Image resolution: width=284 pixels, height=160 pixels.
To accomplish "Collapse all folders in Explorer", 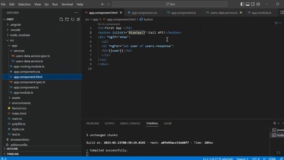I will 78,19.
